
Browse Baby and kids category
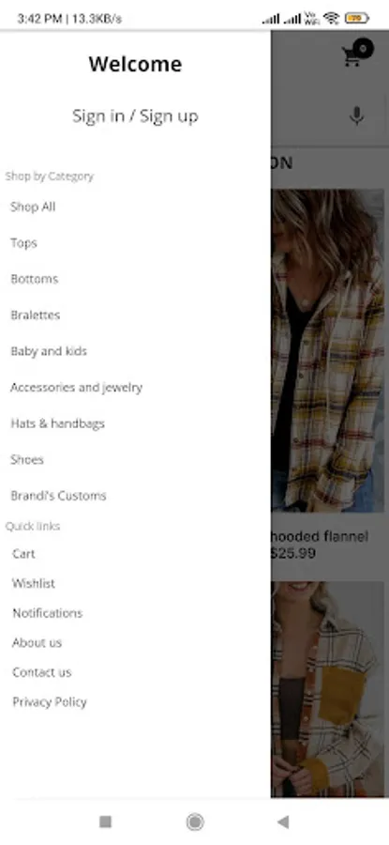pyautogui.click(x=49, y=351)
